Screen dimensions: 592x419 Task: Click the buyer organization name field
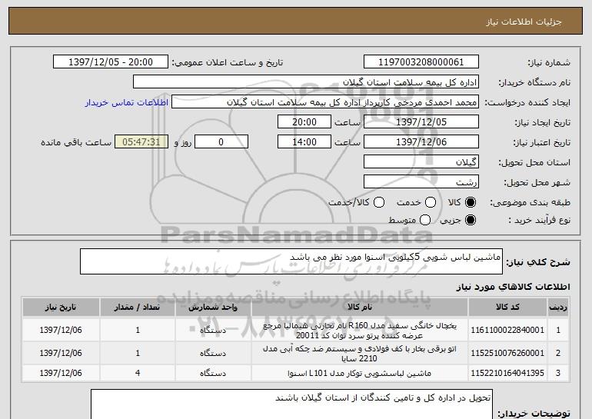(306, 82)
